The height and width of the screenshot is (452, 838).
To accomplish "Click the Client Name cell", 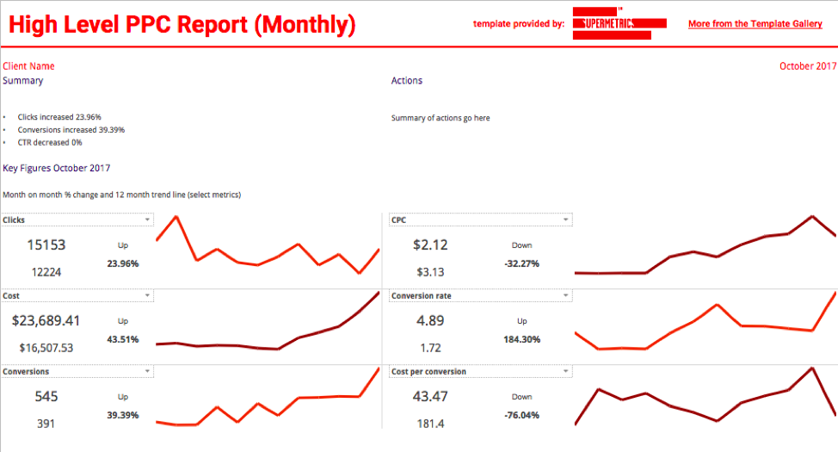I will point(28,66).
